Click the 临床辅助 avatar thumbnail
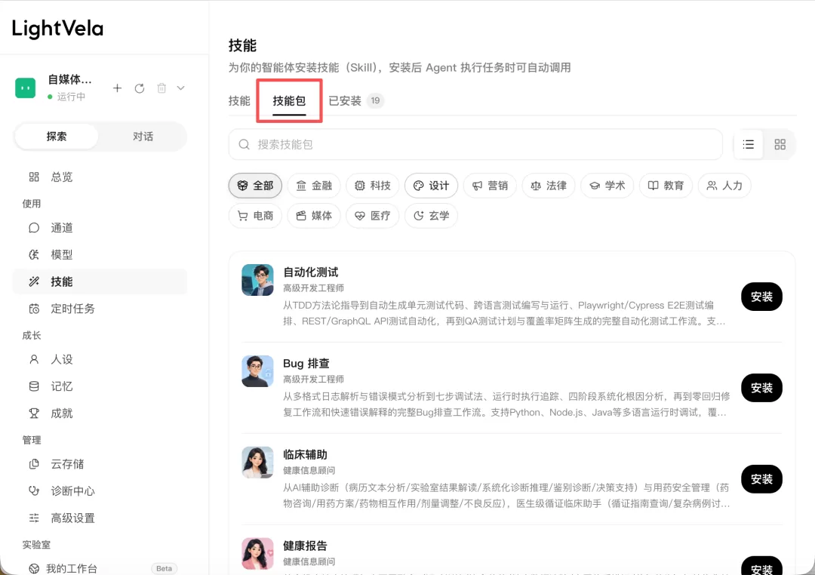The height and width of the screenshot is (575, 815). tap(257, 463)
